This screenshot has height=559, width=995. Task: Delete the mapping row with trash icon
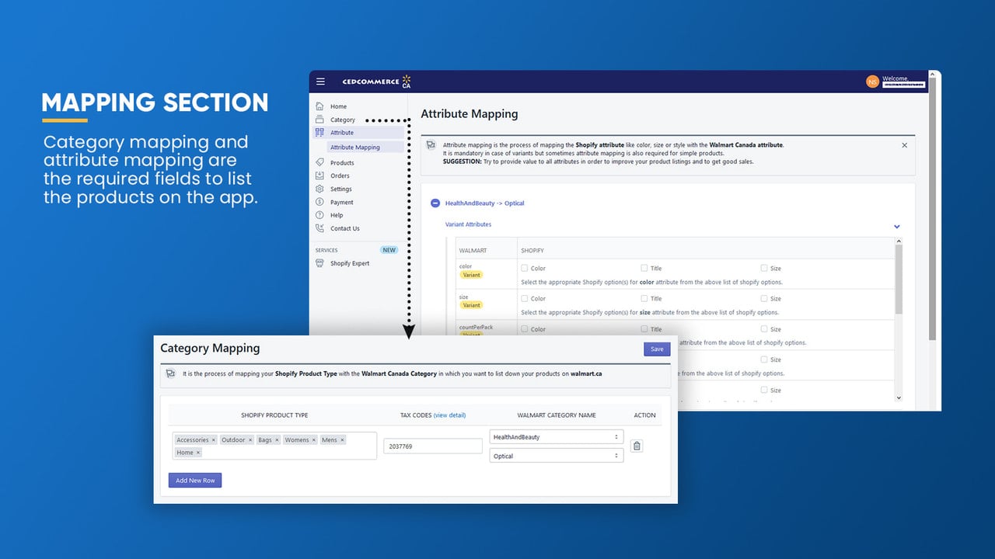637,446
